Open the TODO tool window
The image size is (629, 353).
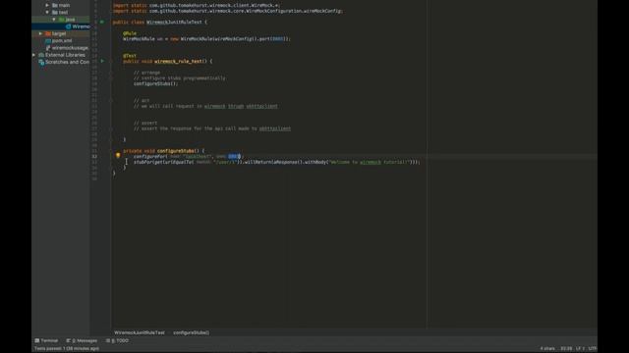pos(117,340)
